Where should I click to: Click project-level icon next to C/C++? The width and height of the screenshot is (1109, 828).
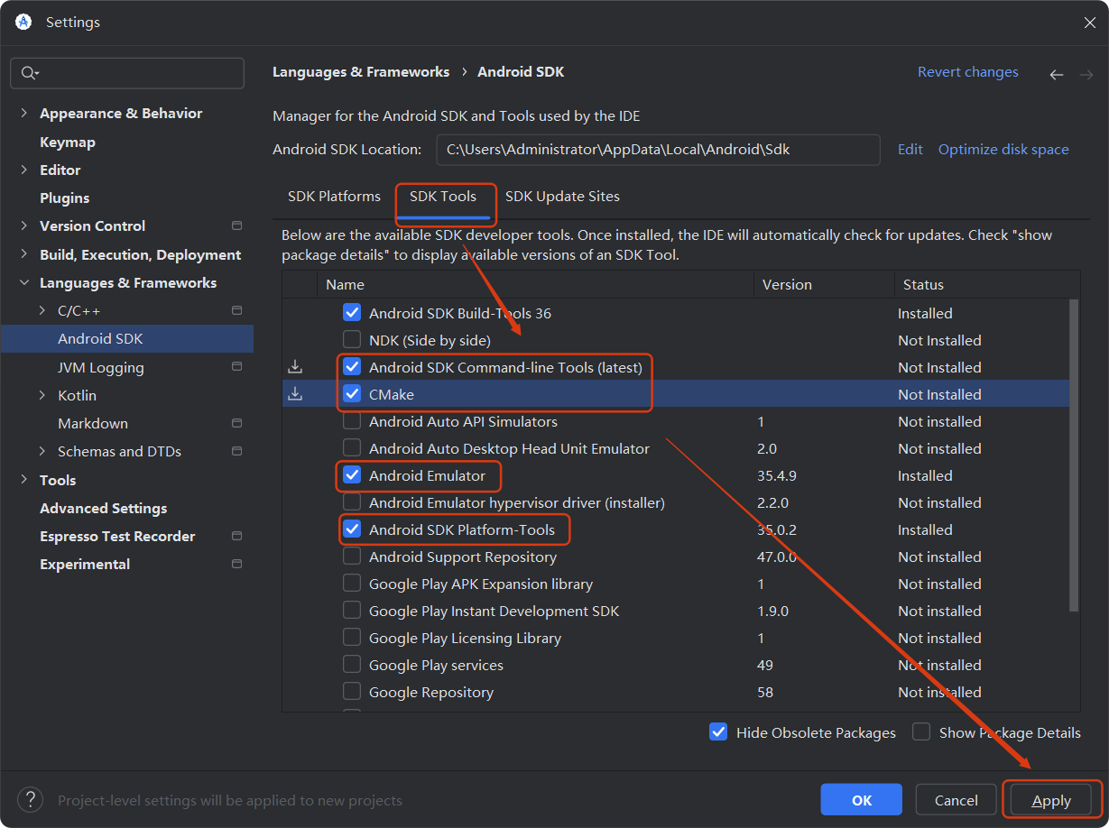tap(237, 310)
